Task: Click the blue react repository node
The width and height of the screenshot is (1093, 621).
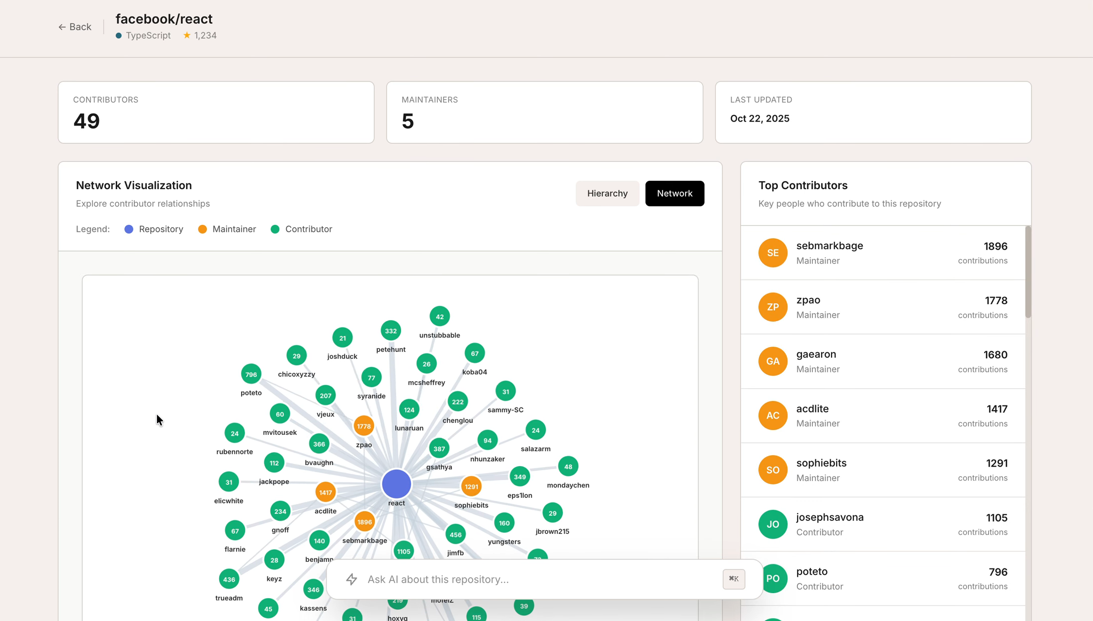Action: pyautogui.click(x=396, y=483)
